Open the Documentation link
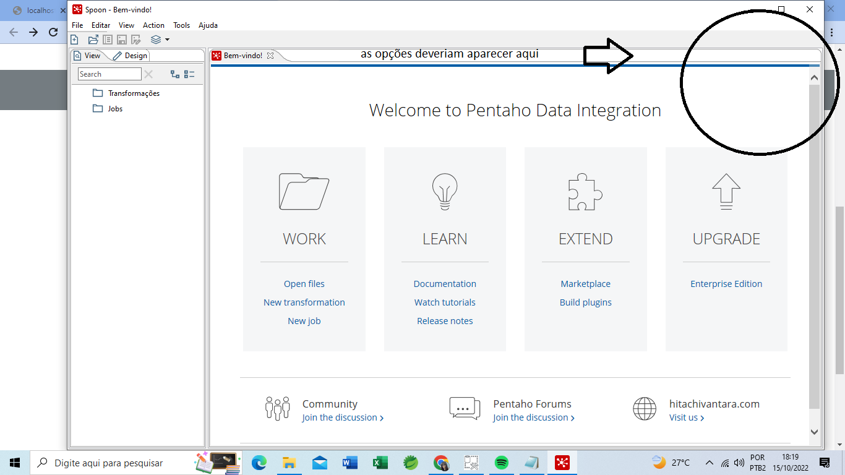845x475 pixels. [445, 284]
